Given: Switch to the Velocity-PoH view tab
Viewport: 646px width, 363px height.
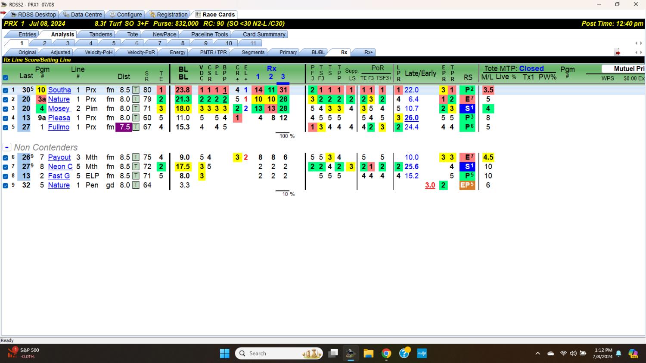Looking at the screenshot, I should pos(99,52).
